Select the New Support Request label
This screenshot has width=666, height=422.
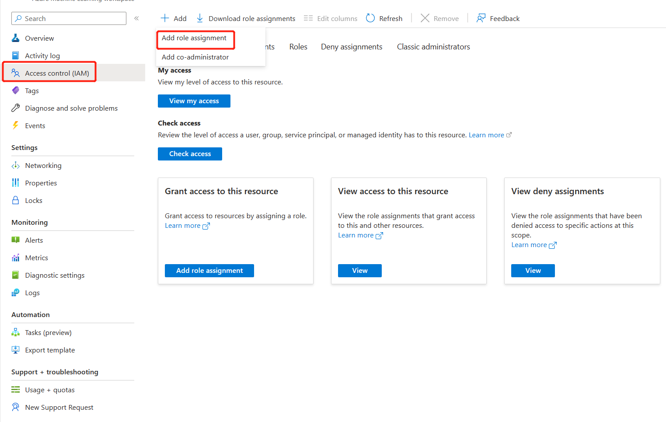(59, 407)
